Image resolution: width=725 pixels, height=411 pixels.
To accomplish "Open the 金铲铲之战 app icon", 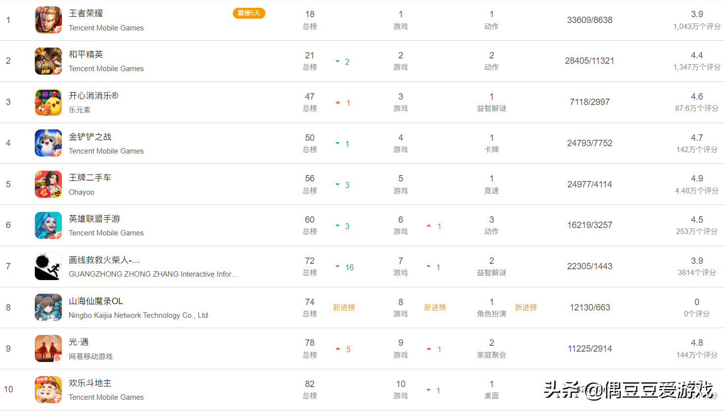I will (48, 143).
